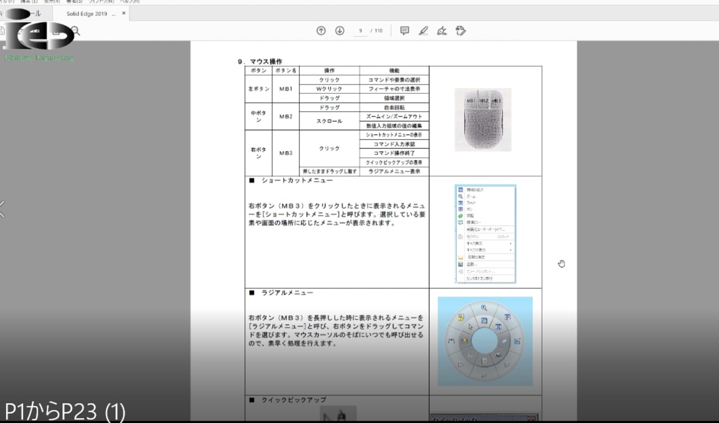719x423 pixels.
Task: Open the comment (speech bubble) tool
Action: click(404, 31)
